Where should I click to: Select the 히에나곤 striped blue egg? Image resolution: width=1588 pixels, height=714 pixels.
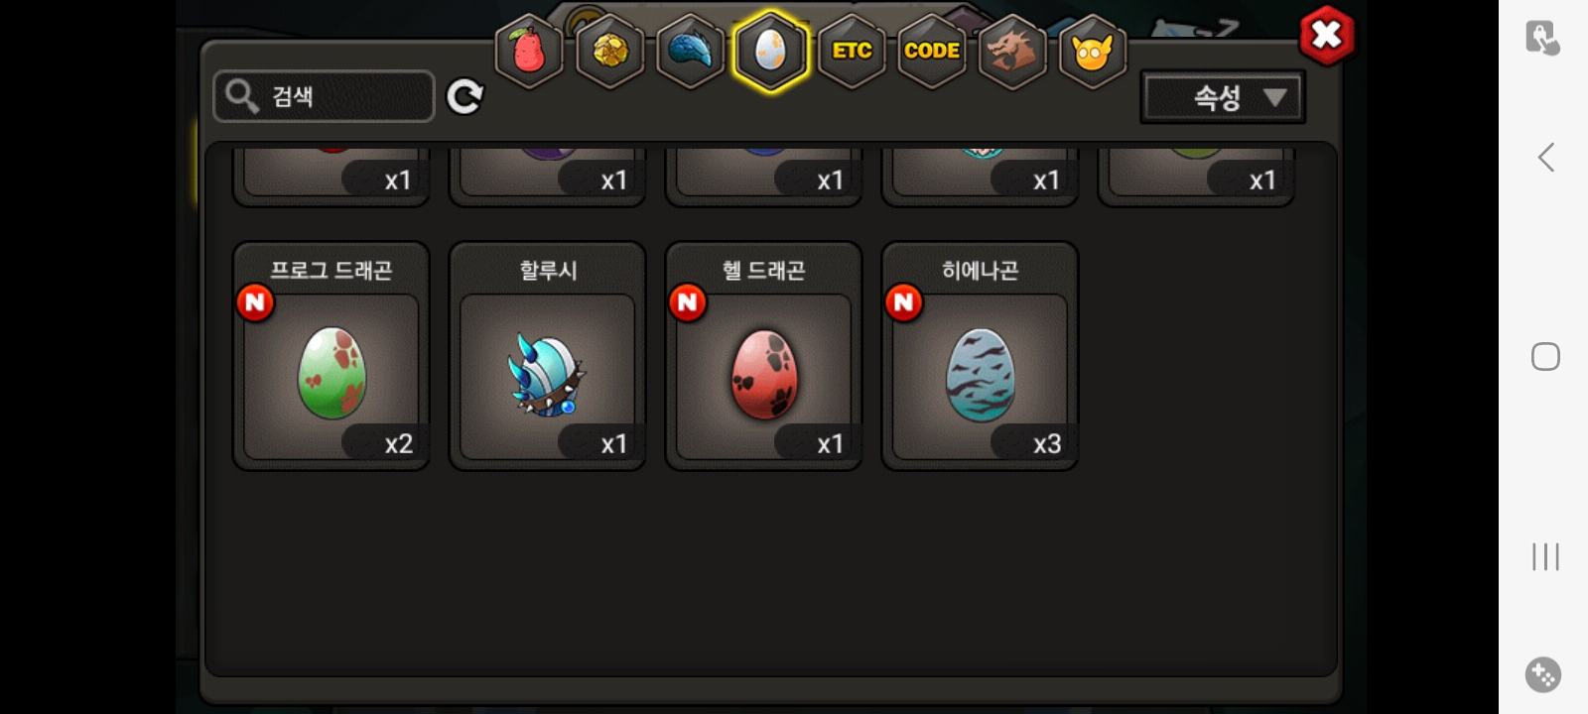click(x=981, y=356)
